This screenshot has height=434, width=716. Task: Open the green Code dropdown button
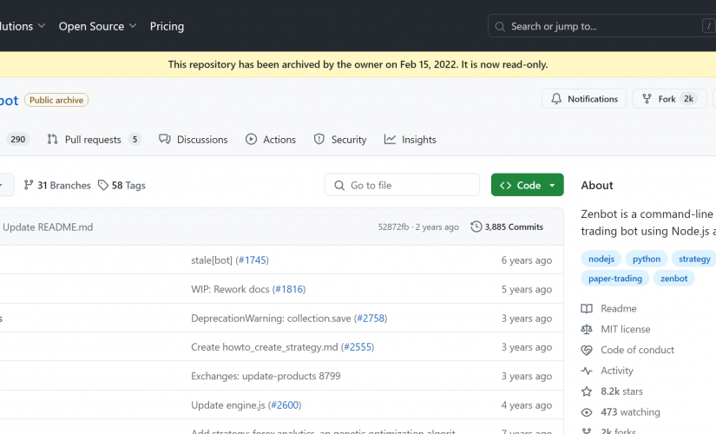point(528,185)
